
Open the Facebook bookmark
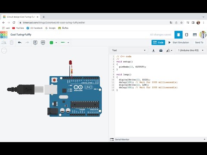pos(34,28)
